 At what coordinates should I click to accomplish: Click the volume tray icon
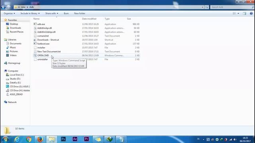coord(235,139)
